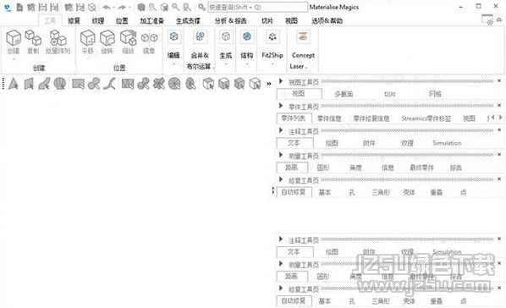This screenshot has height=308, width=506.
Task: Open the 选项&帮助 ribbon tab
Action: click(327, 21)
